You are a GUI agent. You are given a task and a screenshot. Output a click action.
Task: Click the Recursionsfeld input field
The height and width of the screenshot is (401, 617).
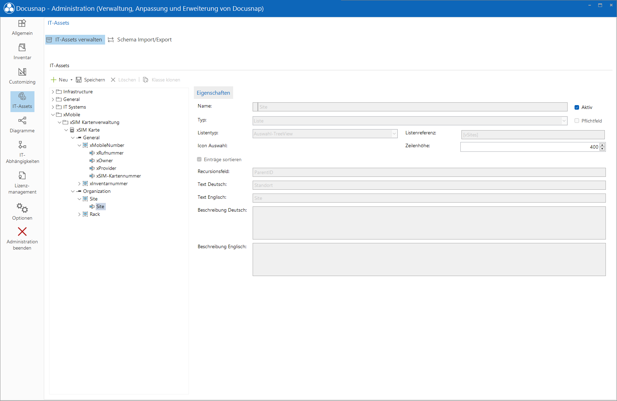coord(429,172)
